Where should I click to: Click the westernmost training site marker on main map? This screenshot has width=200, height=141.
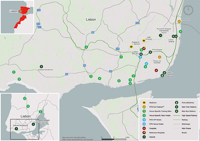14,72
